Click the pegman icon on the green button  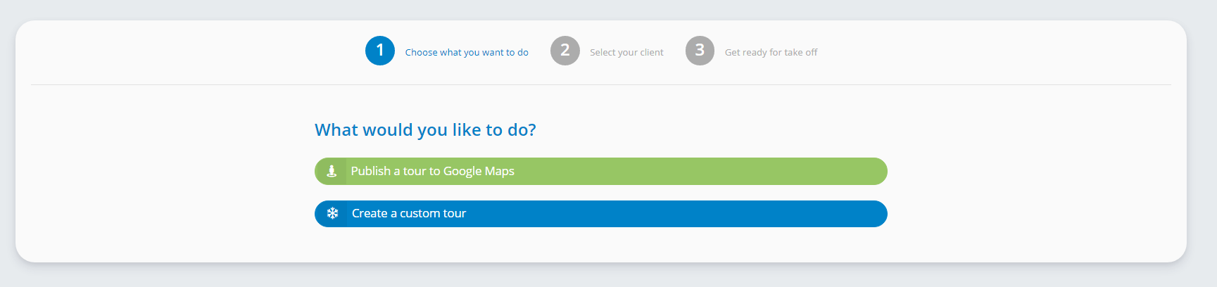tap(332, 171)
